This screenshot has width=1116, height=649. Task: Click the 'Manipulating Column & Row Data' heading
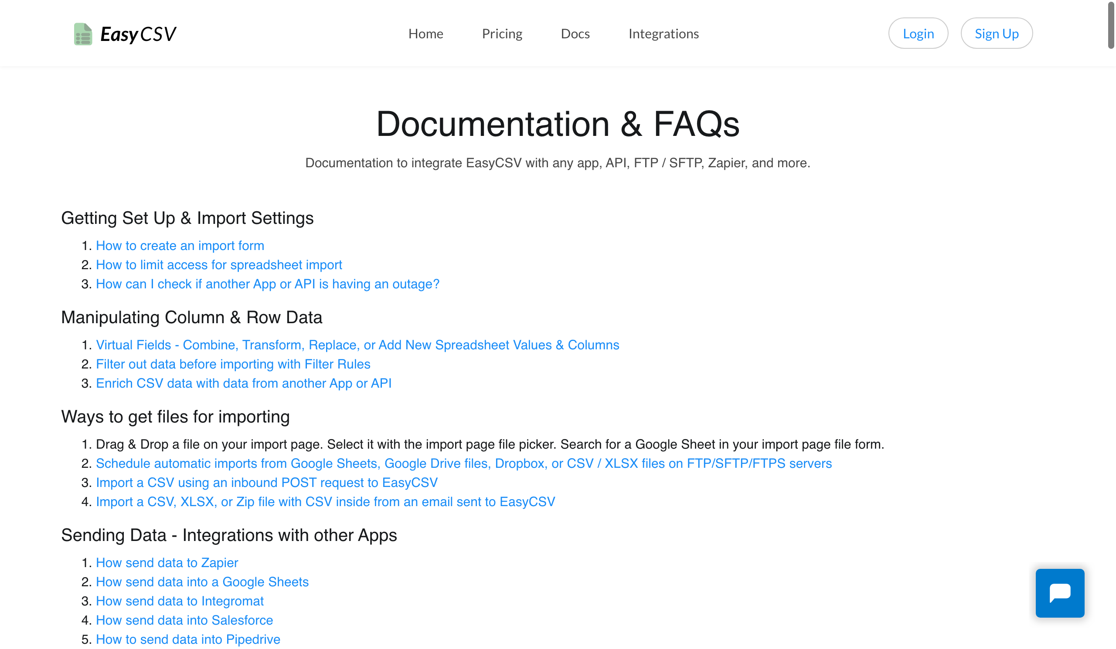tap(191, 317)
